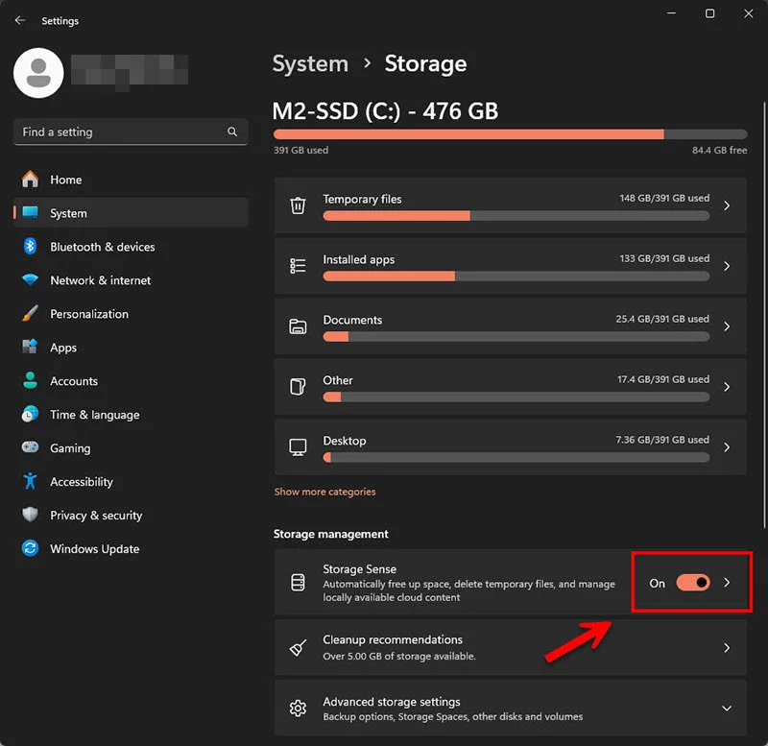Click the Bluetooth icon in sidebar

[x=31, y=247]
